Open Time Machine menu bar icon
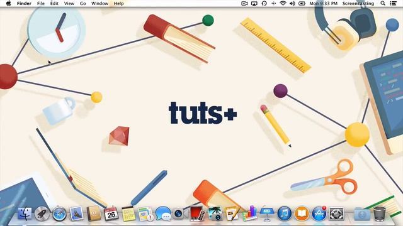The height and width of the screenshot is (226, 403). point(264,4)
